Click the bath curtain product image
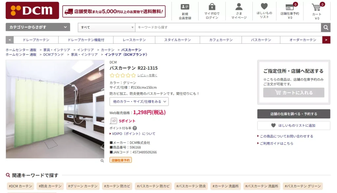337x193 pixels. coord(55,110)
